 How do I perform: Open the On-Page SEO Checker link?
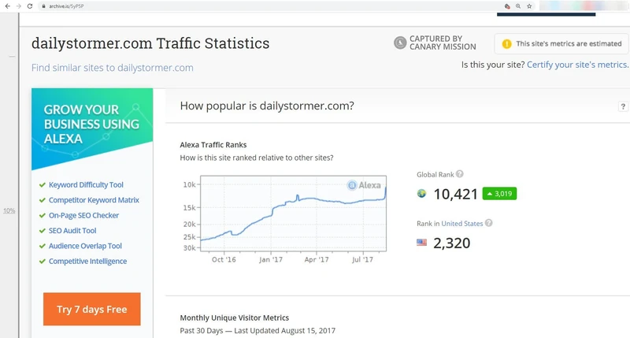(x=84, y=215)
